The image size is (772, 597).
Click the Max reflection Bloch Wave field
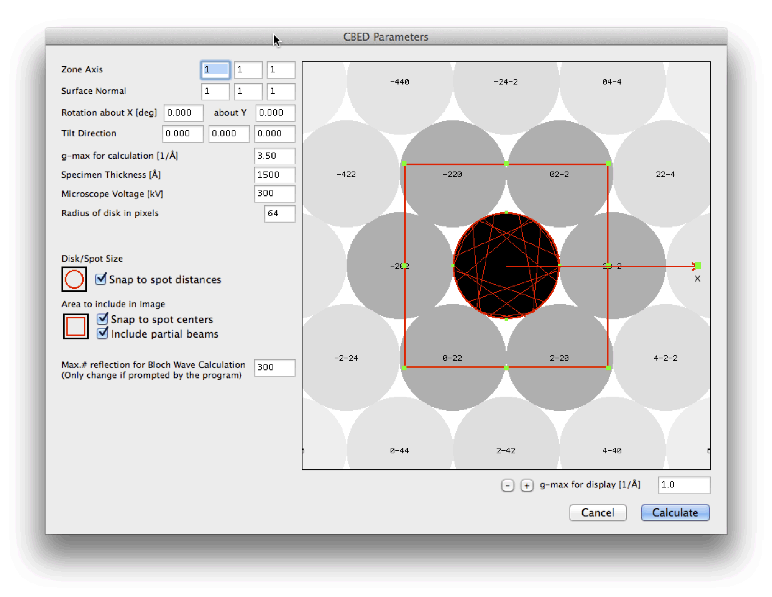pyautogui.click(x=274, y=367)
